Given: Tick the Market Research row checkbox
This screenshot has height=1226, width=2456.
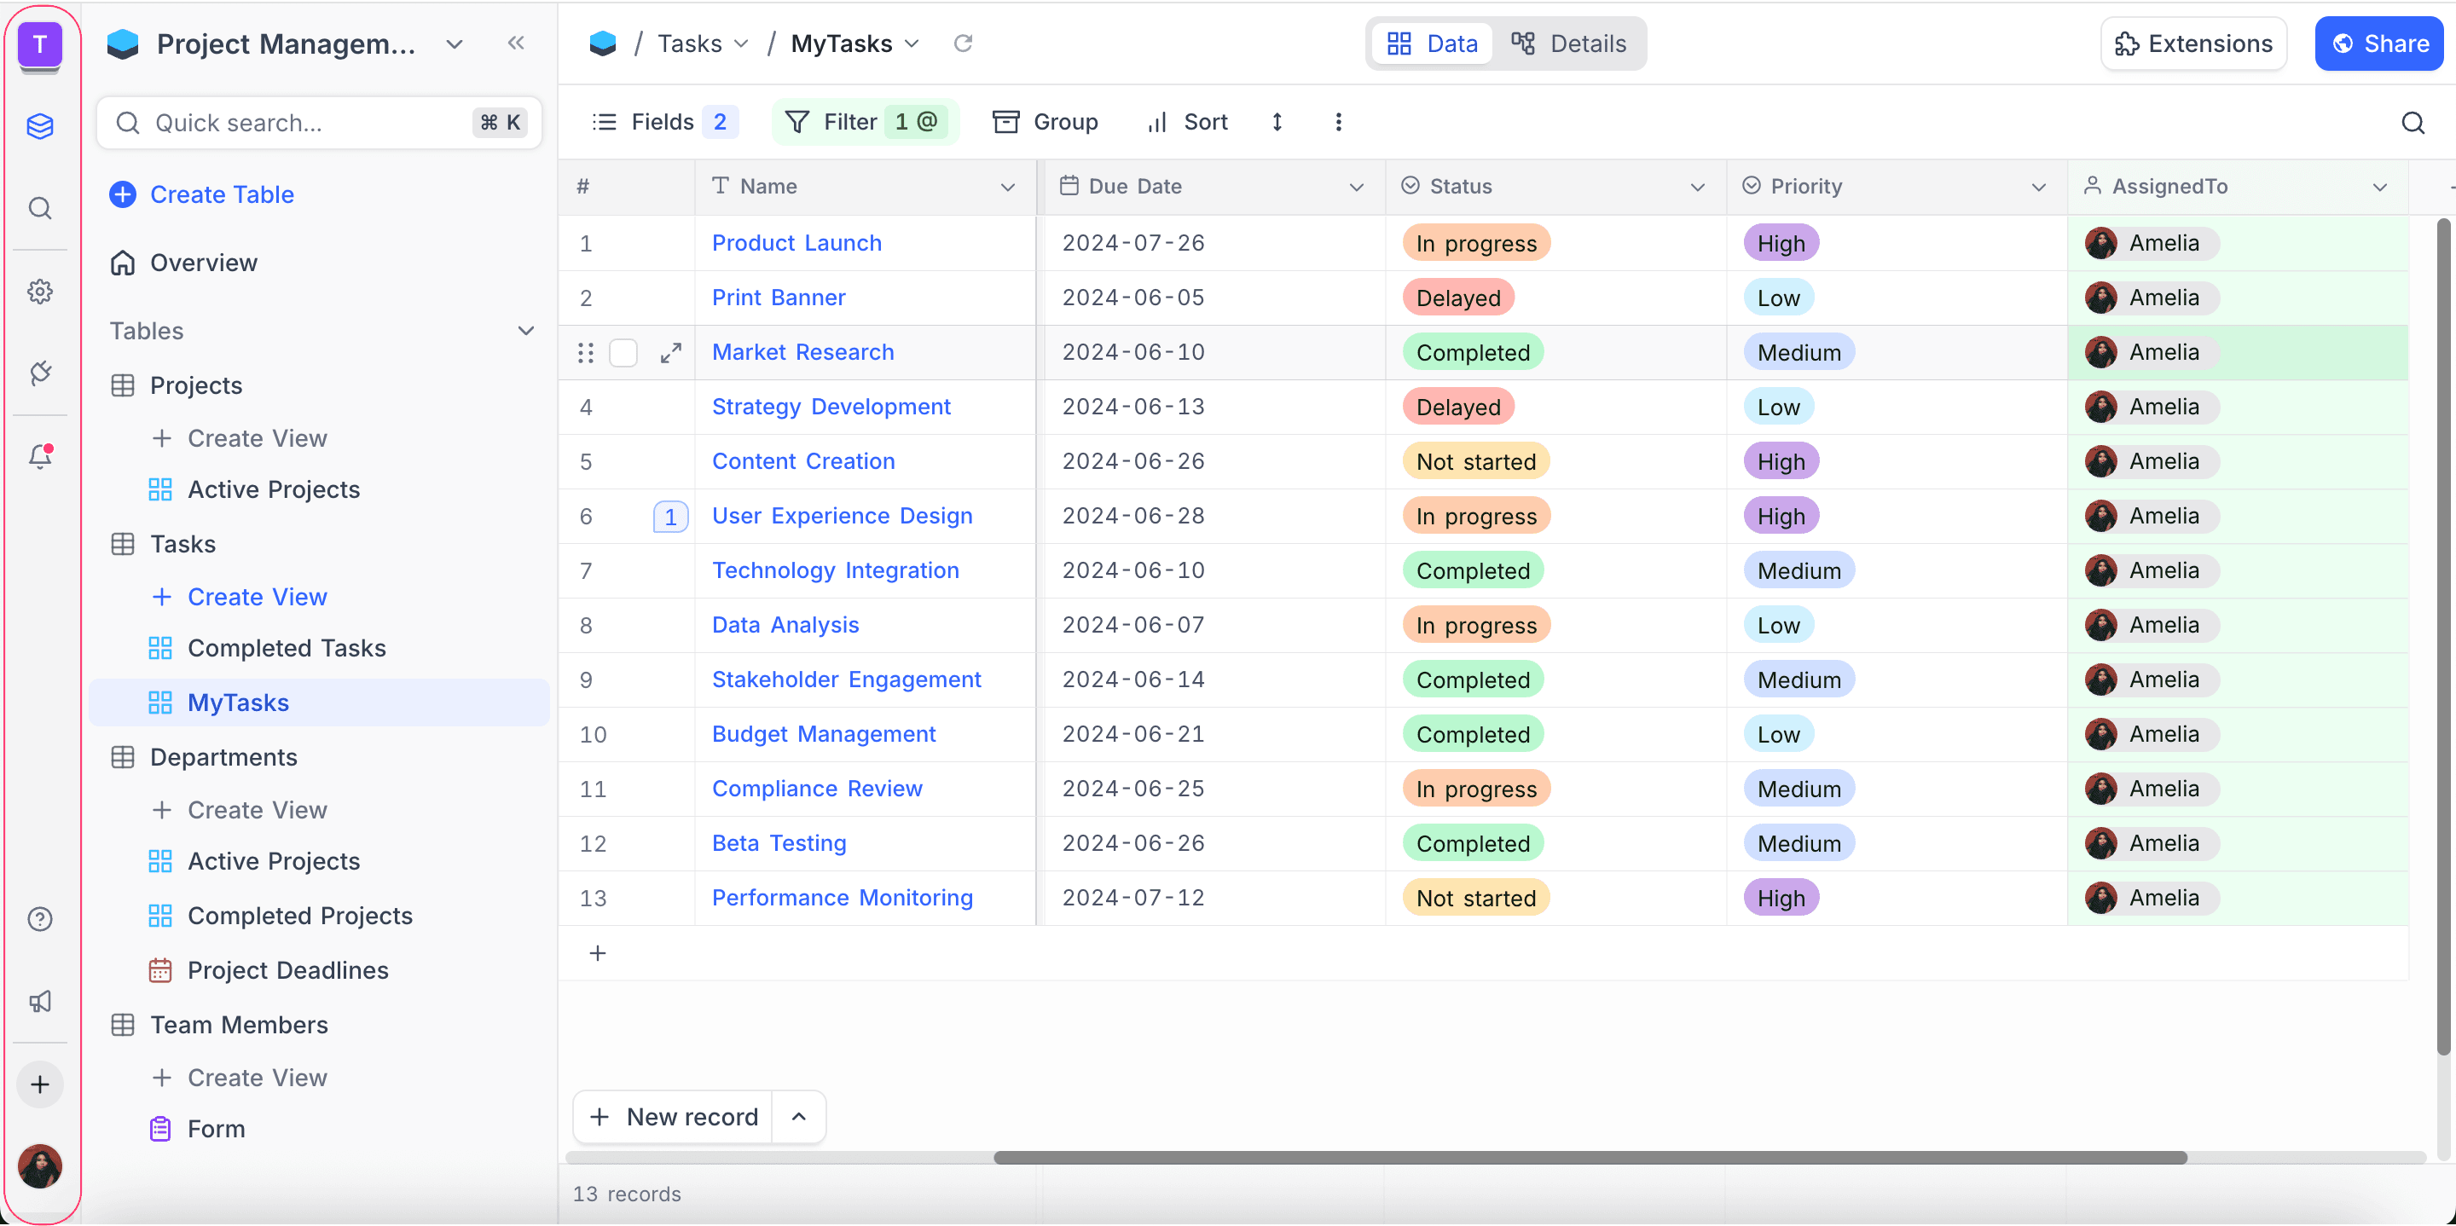Looking at the screenshot, I should pos(623,353).
